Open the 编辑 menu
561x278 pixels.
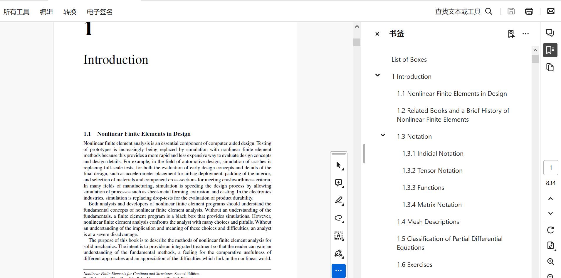(x=46, y=12)
